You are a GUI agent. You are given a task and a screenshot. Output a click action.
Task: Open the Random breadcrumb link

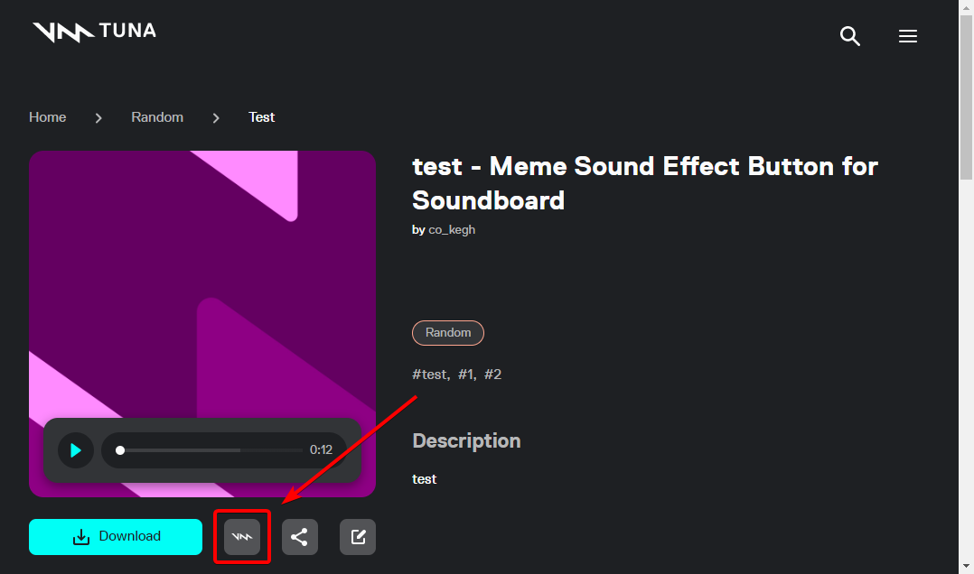[x=157, y=117]
